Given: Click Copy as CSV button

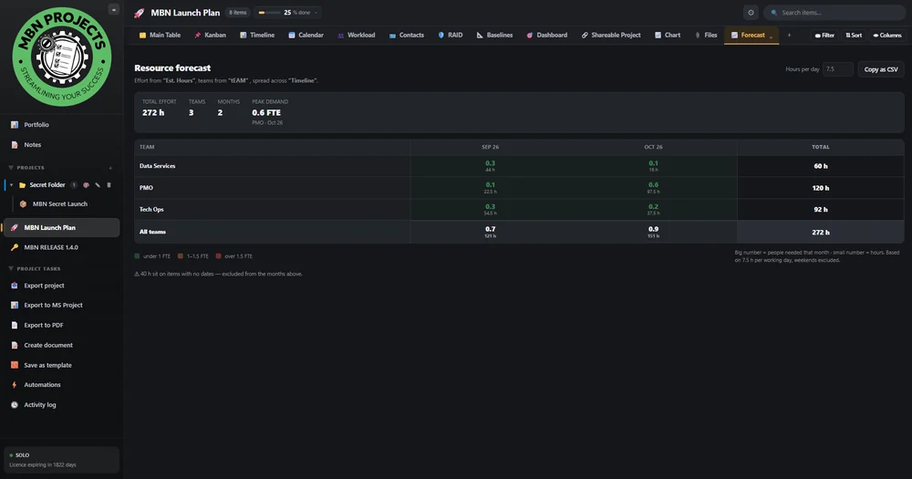Looking at the screenshot, I should [881, 69].
